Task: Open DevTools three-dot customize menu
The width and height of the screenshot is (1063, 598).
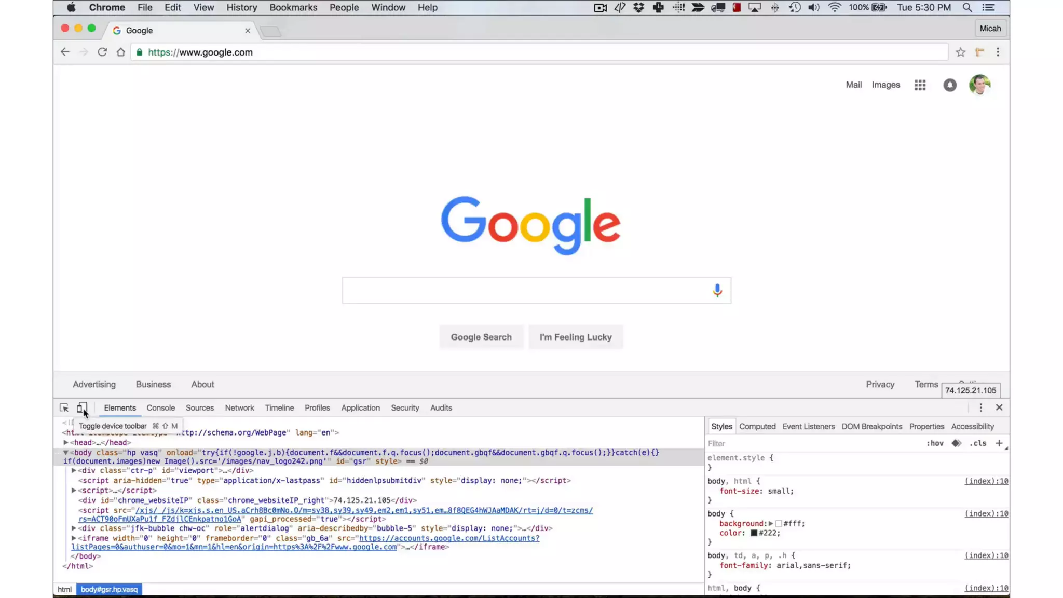Action: click(x=980, y=408)
